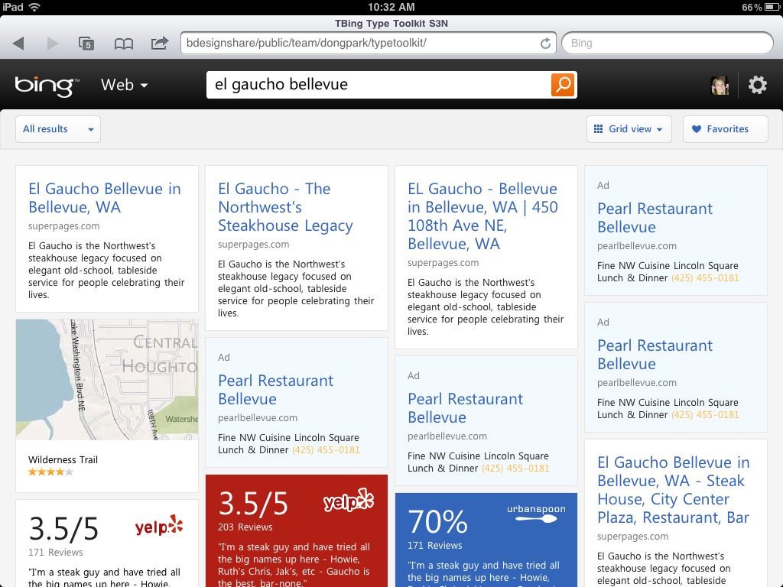Open the user profile avatar

click(x=720, y=86)
